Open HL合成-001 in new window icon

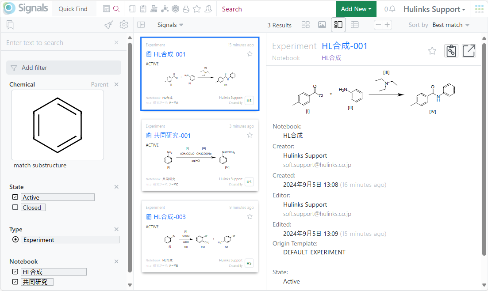tap(469, 51)
